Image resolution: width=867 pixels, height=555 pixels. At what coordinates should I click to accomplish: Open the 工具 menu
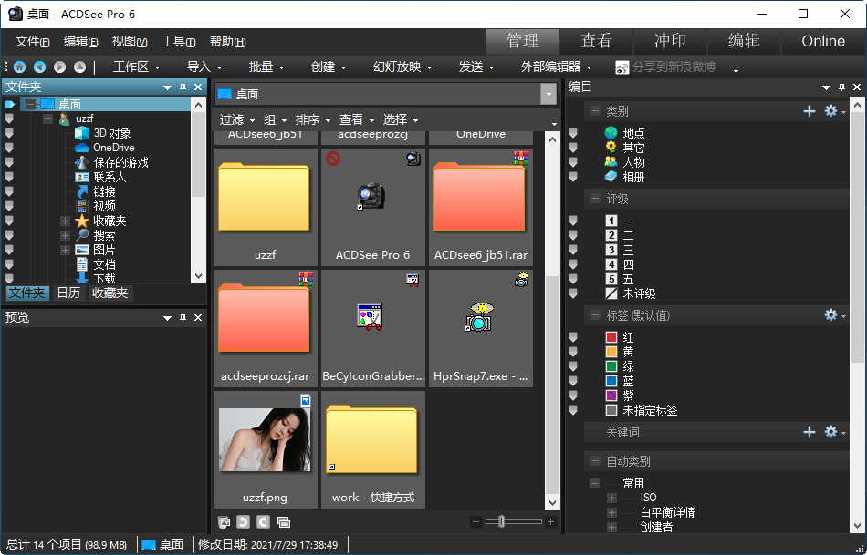pos(179,41)
